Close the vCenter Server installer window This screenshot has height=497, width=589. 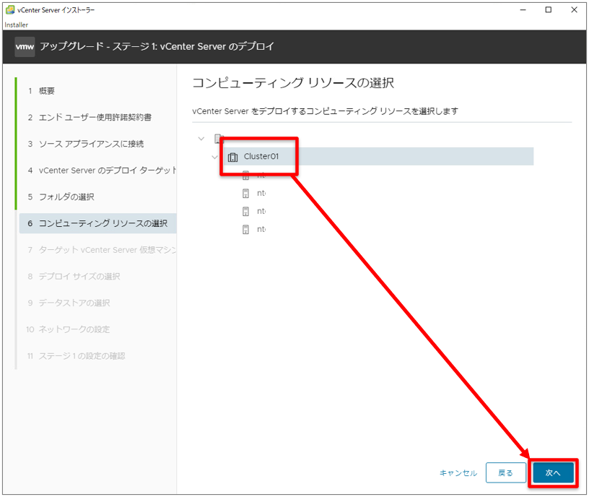coord(574,10)
